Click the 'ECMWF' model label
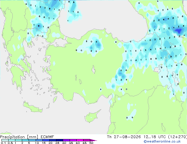 (x=47, y=137)
